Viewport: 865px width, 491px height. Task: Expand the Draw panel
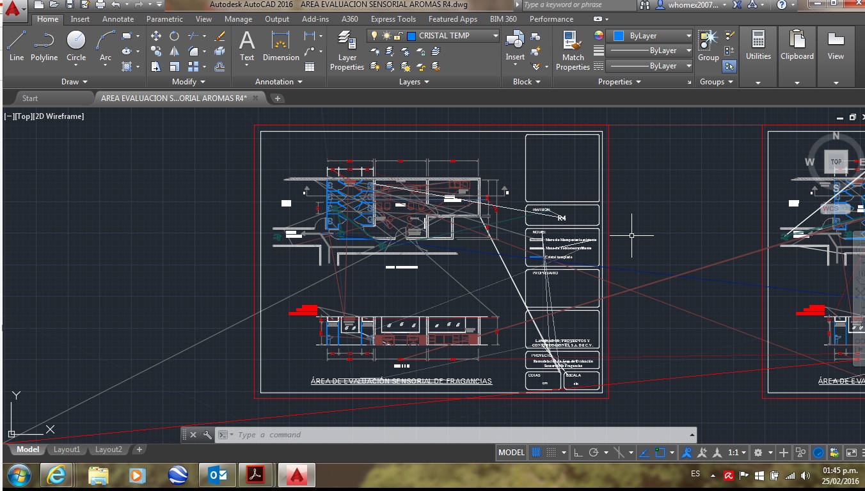coord(74,82)
